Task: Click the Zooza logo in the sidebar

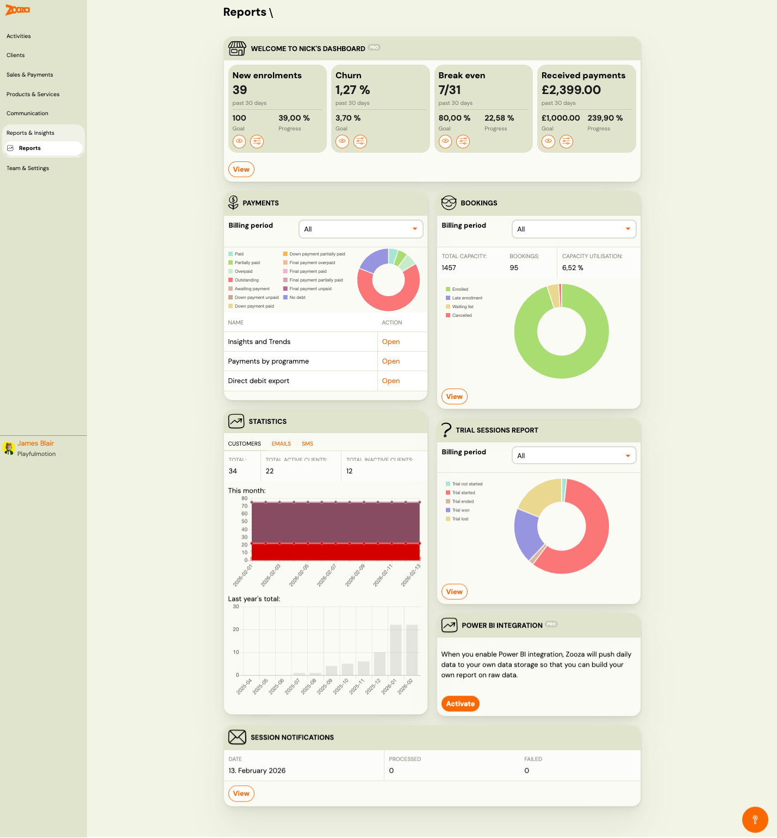Action: pos(17,10)
